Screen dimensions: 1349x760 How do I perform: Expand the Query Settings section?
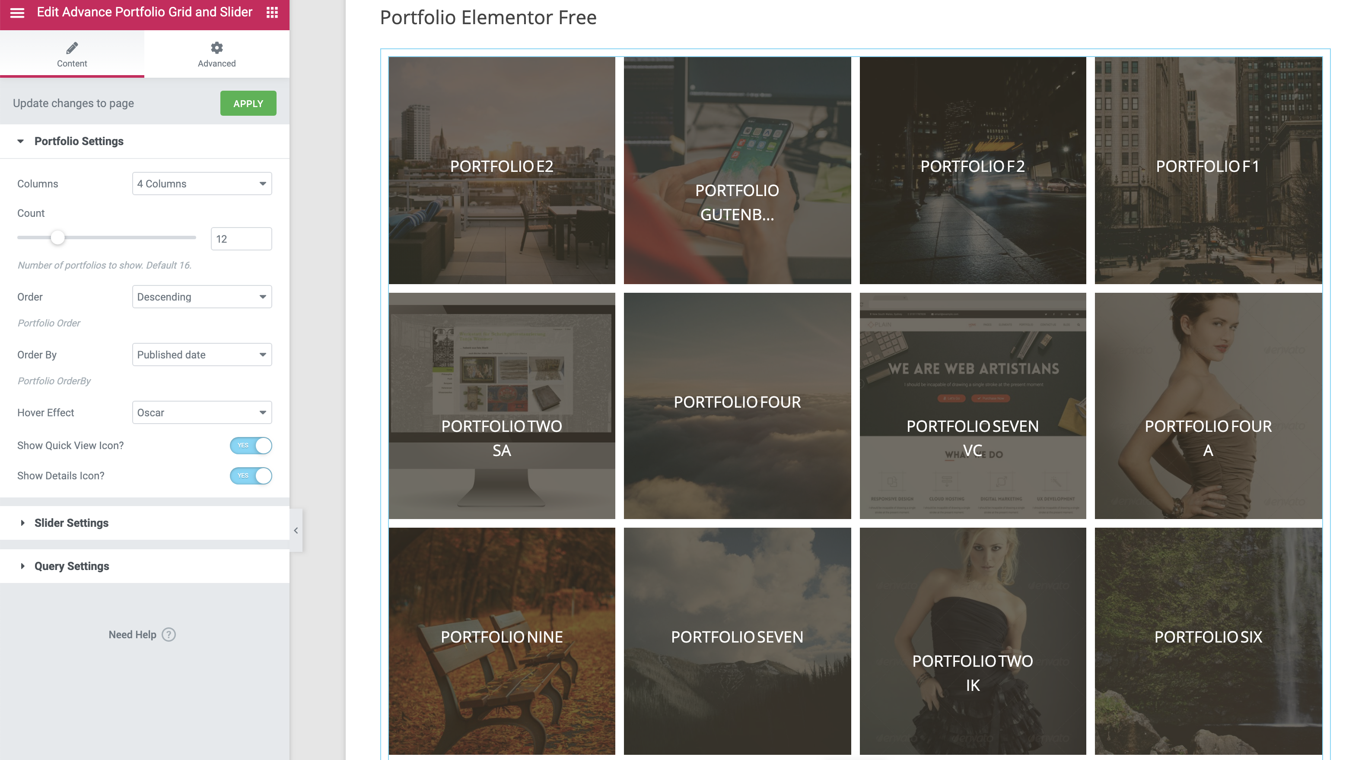[x=144, y=566]
